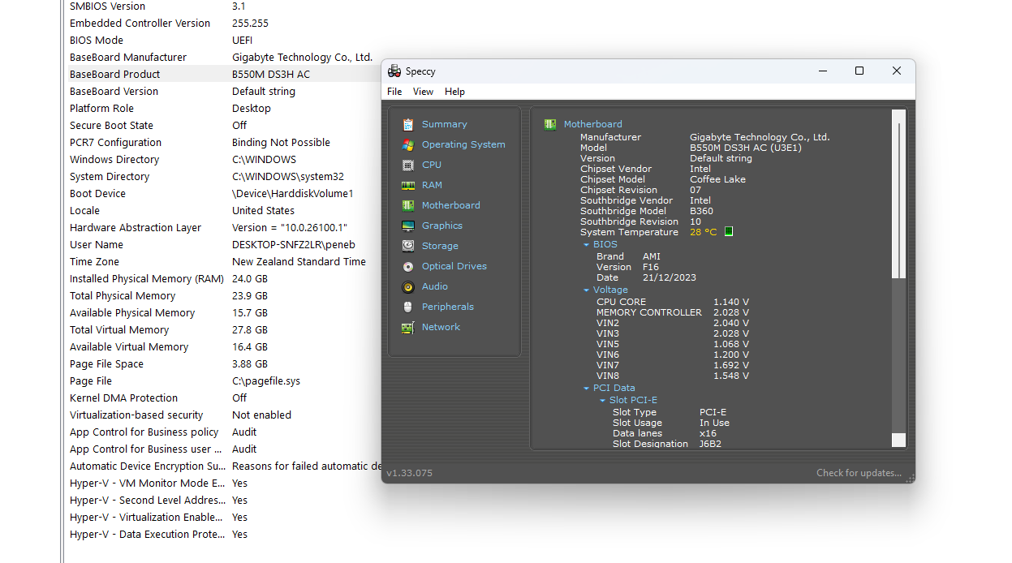Select the Operating System section

click(463, 144)
